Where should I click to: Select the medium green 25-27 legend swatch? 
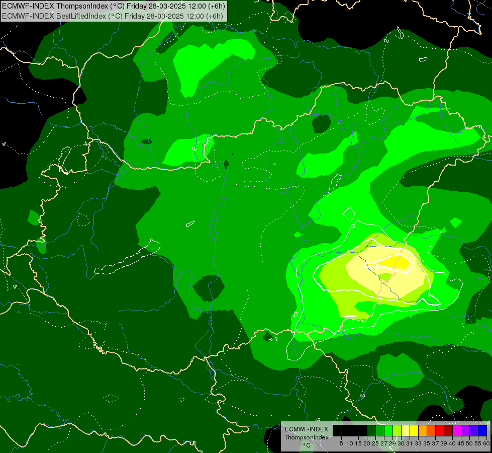pyautogui.click(x=380, y=430)
